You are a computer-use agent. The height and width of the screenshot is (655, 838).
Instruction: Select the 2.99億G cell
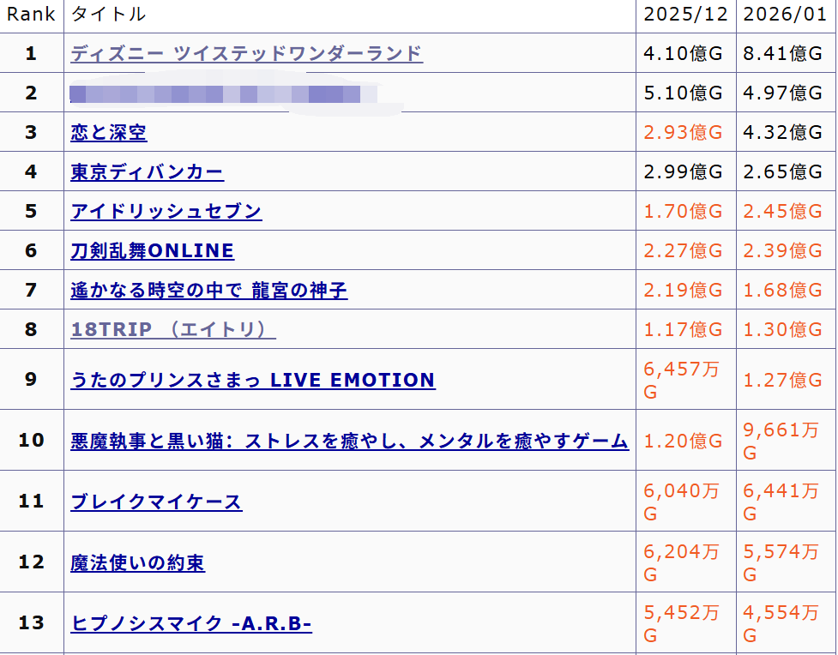coord(685,171)
